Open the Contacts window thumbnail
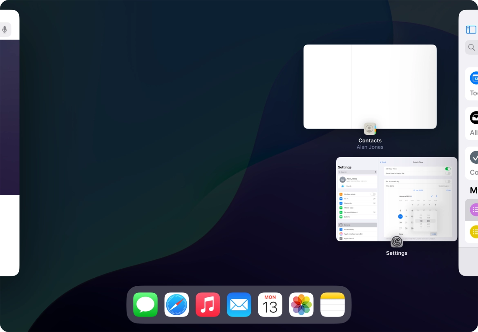The width and height of the screenshot is (478, 332). pos(370,86)
